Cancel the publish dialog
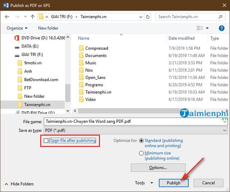230x192 pixels. 208,183
